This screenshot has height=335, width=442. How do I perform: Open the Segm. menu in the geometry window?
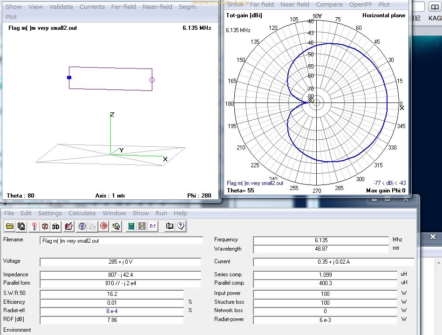click(x=188, y=7)
